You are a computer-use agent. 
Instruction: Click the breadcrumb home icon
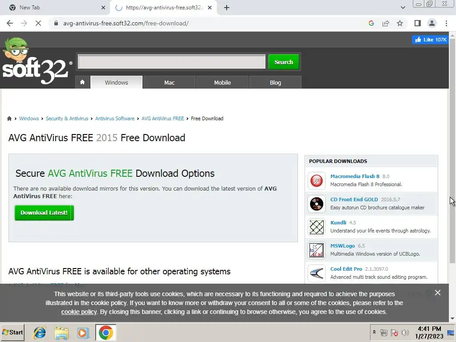tap(9, 118)
